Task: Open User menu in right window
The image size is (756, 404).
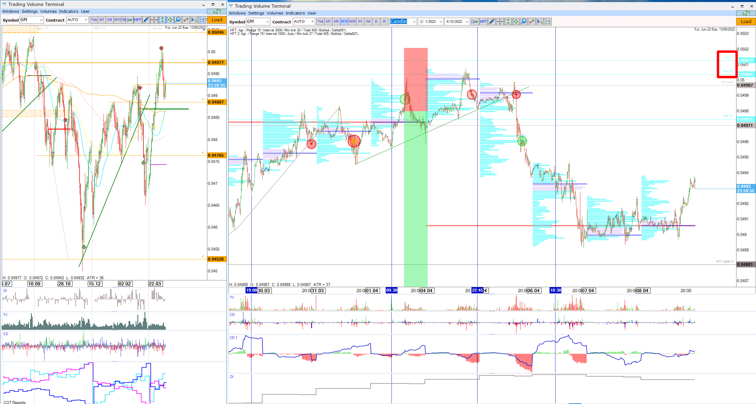Action: click(312, 13)
